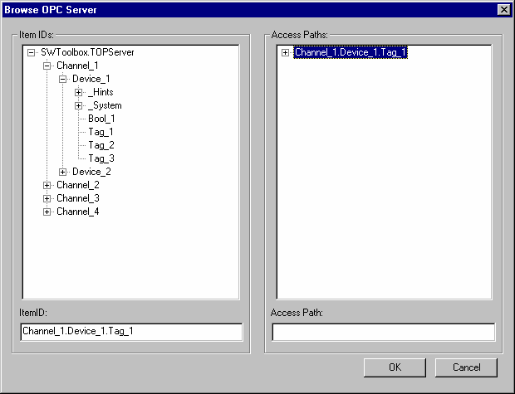The width and height of the screenshot is (515, 394).
Task: Collapse the Channel_1 tree node
Action: click(47, 66)
